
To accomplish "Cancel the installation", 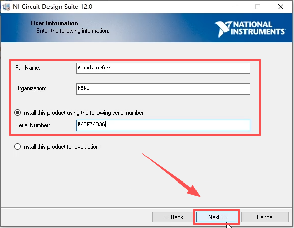I will point(265,217).
